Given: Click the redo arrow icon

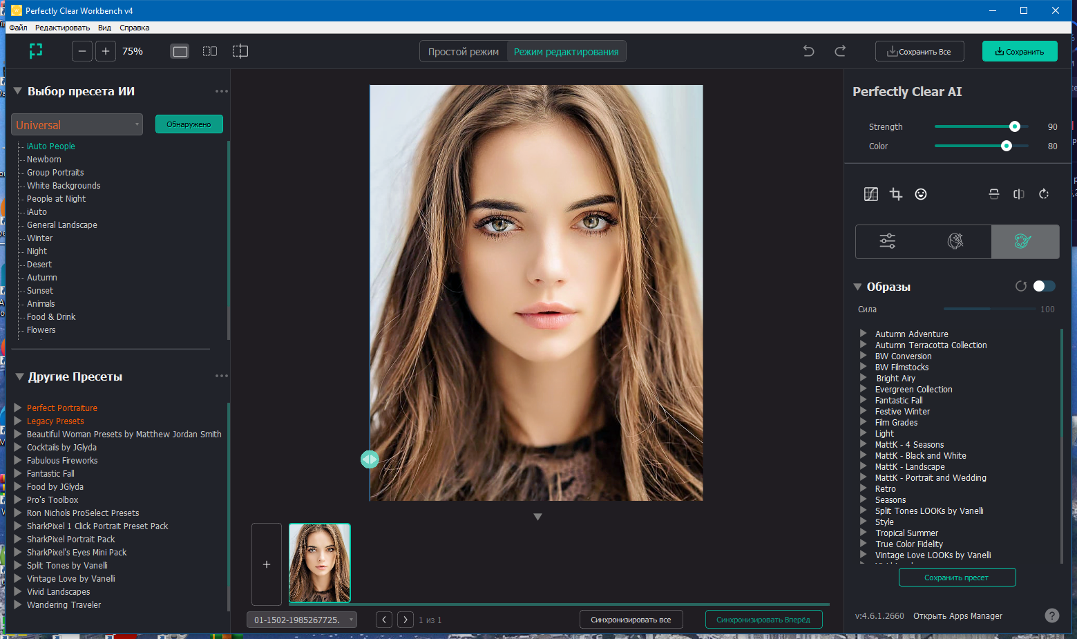Looking at the screenshot, I should [840, 51].
